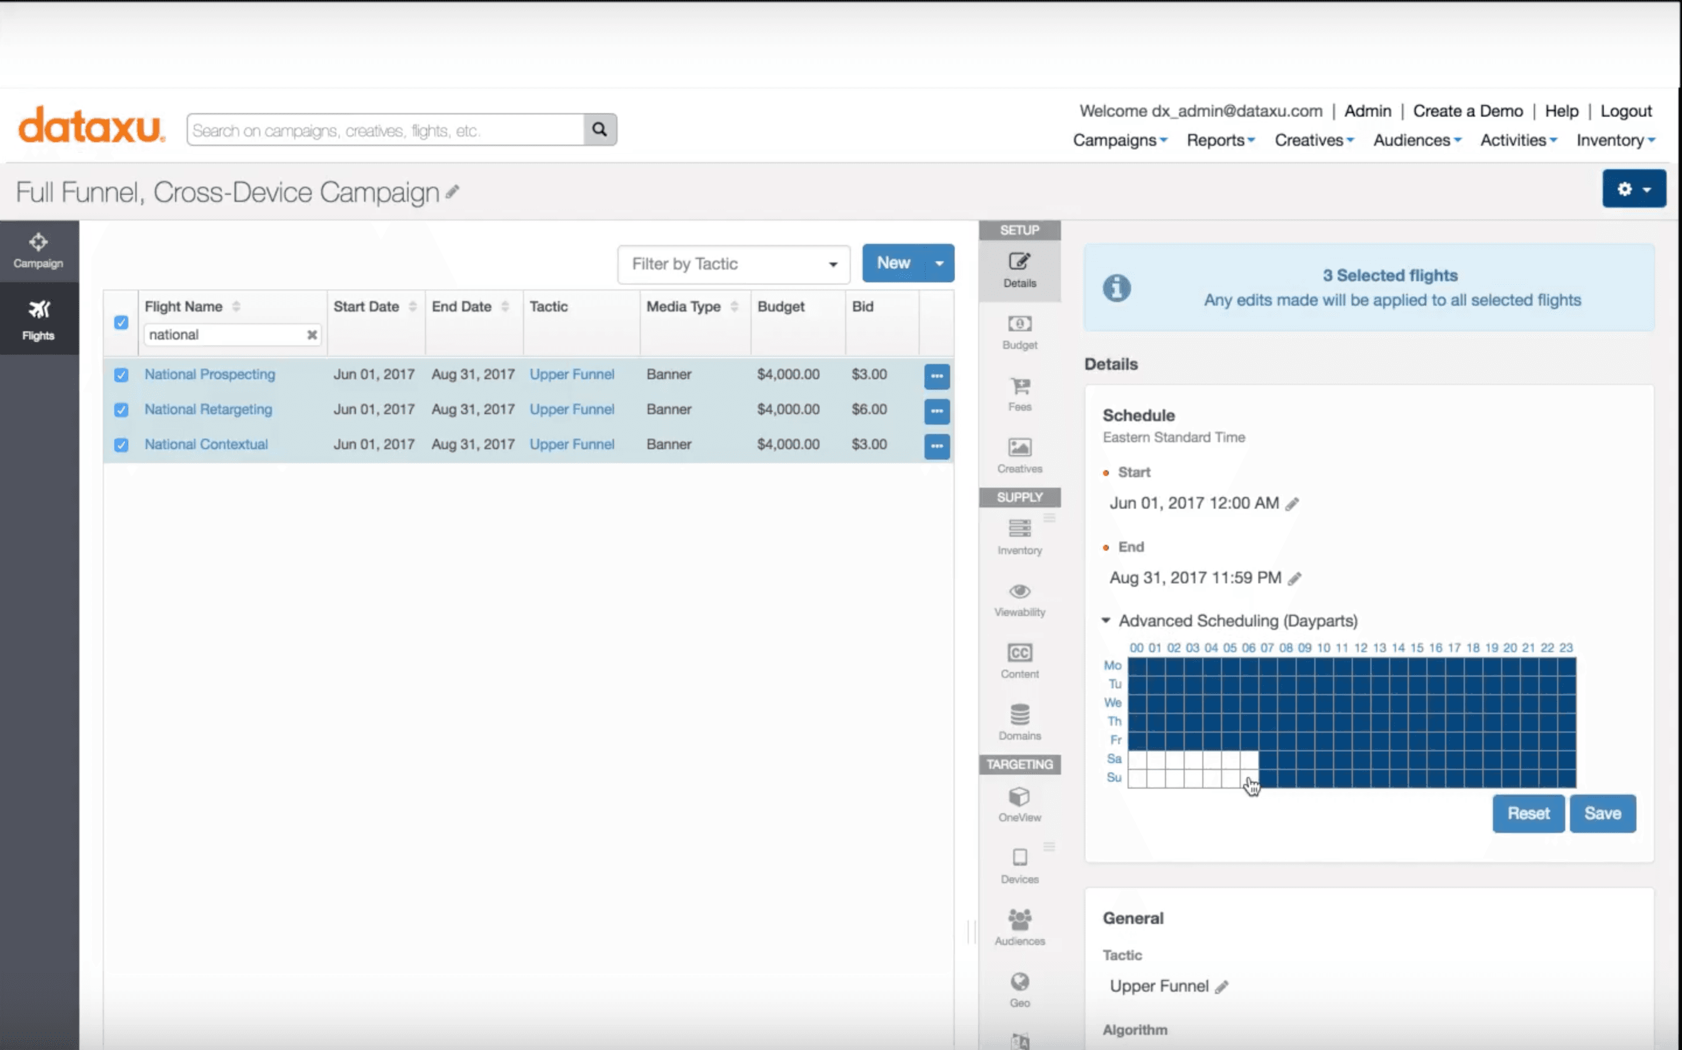Open the Reports menu
Image resolution: width=1682 pixels, height=1050 pixels.
[1220, 140]
